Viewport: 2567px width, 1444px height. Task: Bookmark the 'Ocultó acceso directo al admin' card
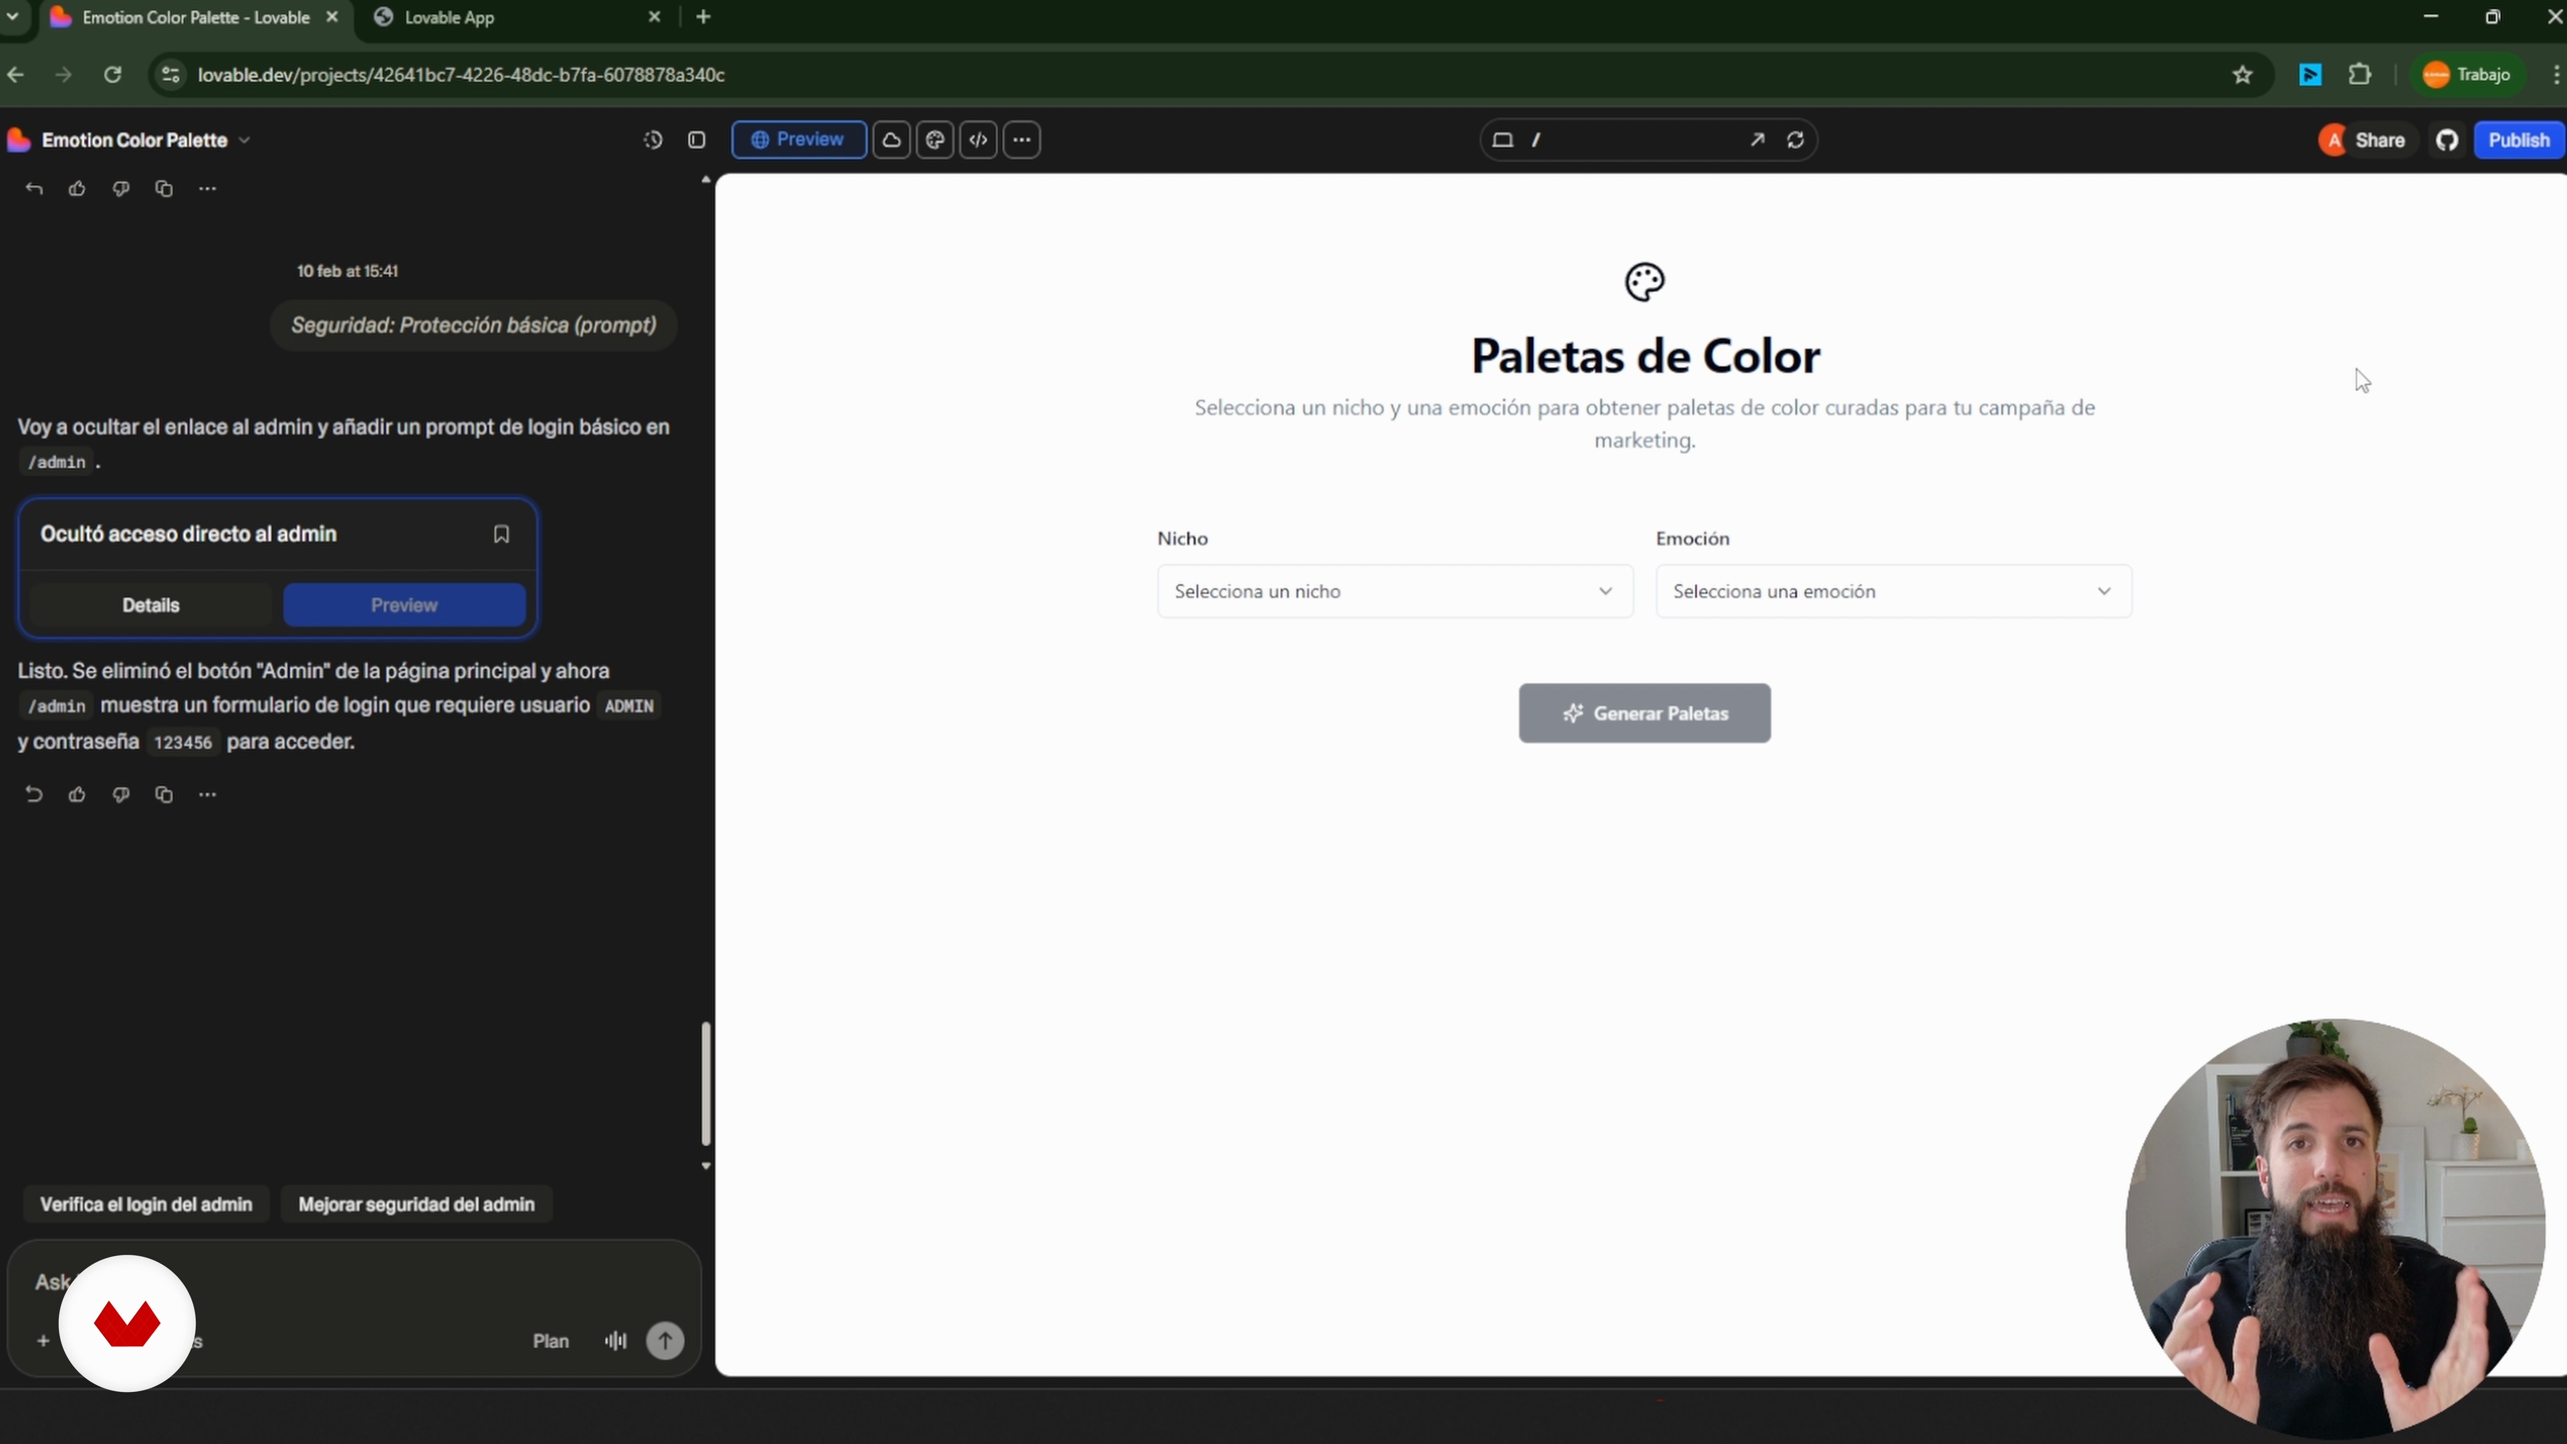coord(501,534)
